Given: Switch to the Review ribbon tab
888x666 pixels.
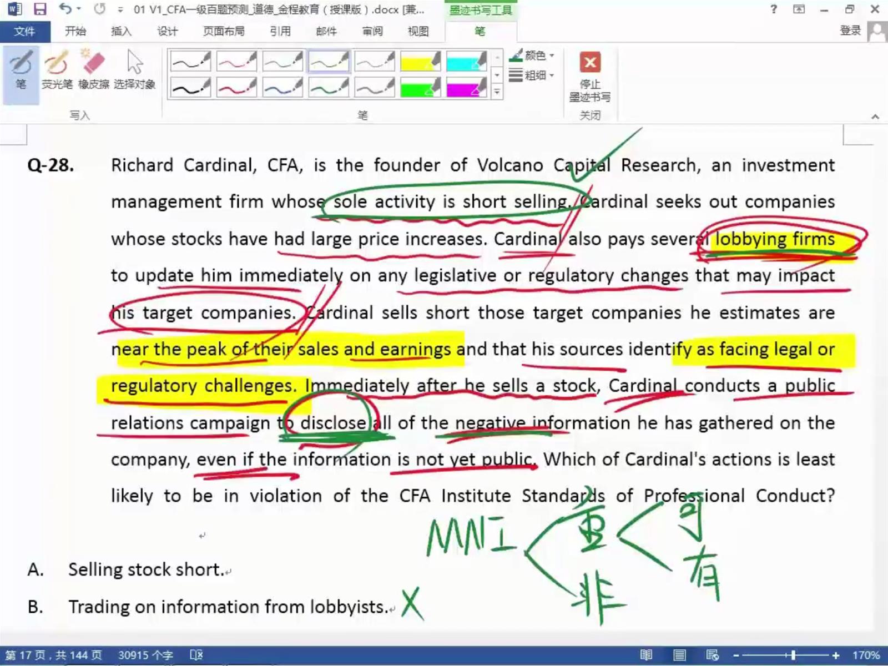Looking at the screenshot, I should click(372, 32).
